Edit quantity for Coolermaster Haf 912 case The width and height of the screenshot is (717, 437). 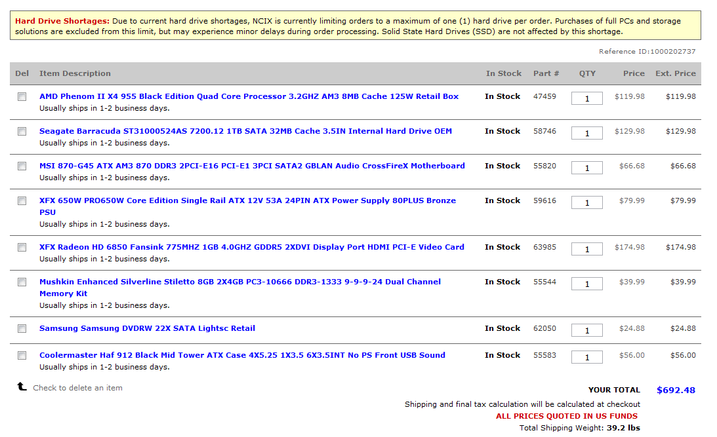[587, 357]
